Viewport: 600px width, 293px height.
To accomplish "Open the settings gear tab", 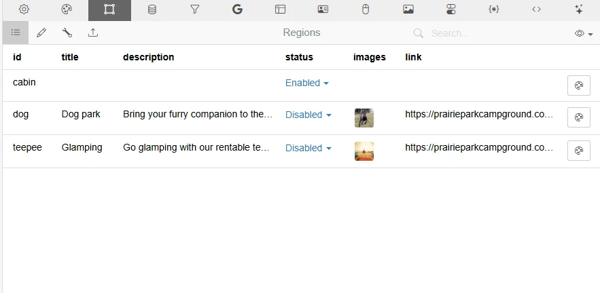I will pos(24,9).
